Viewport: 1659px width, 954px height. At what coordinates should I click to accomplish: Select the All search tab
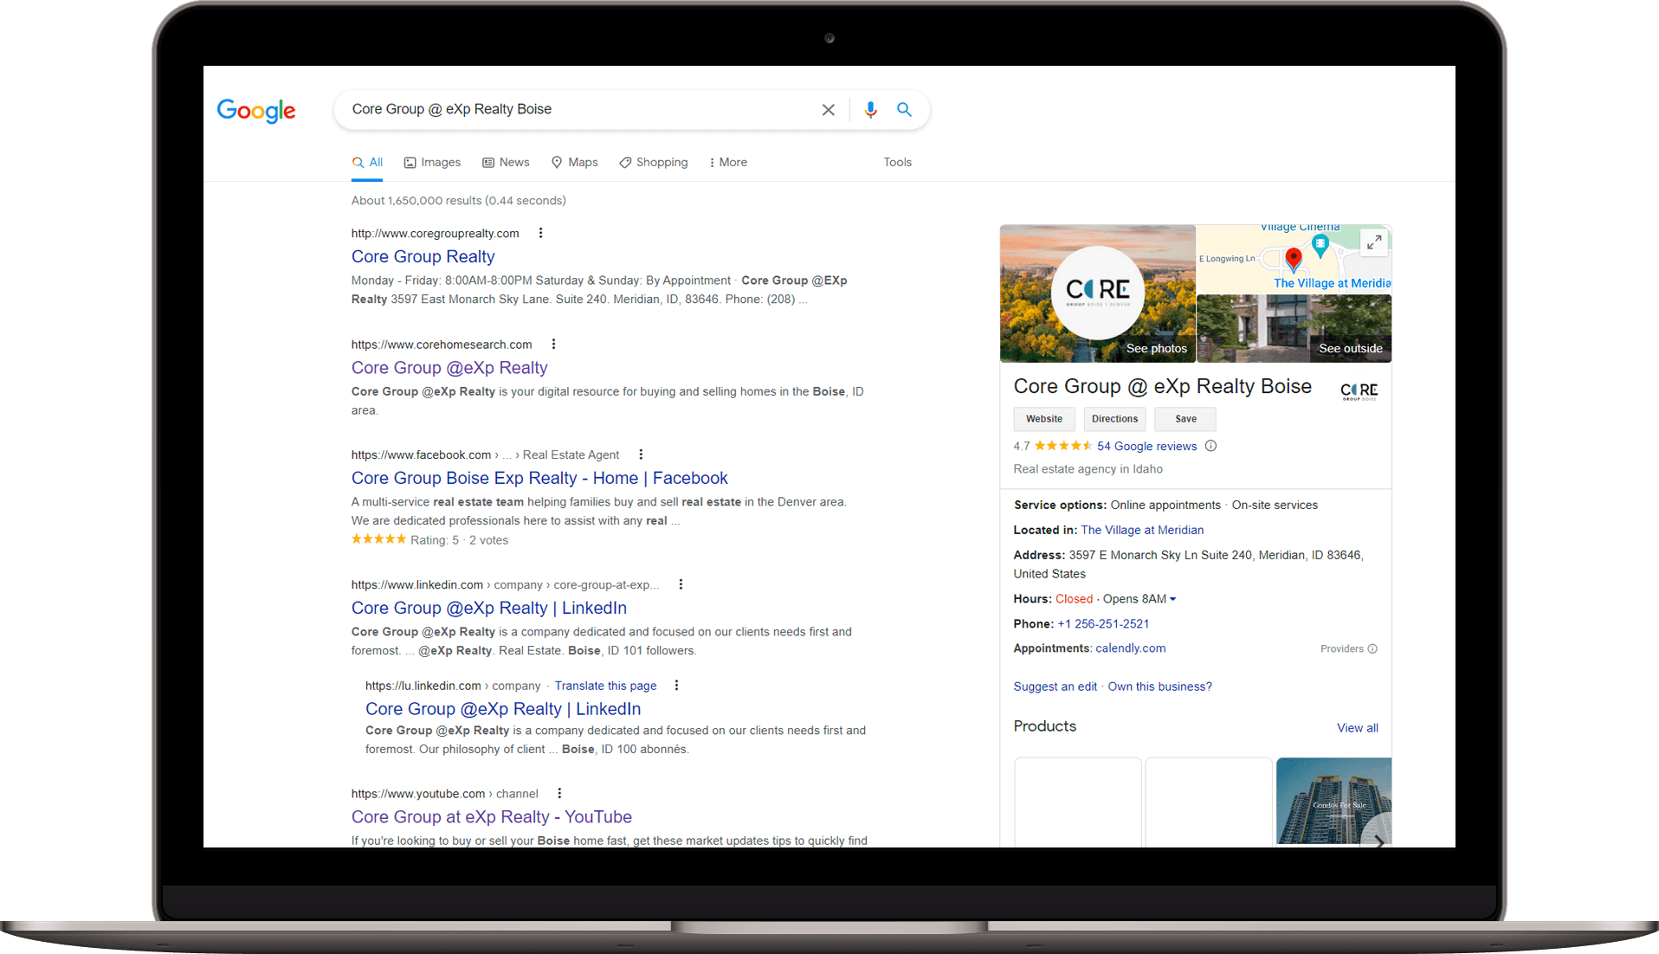click(x=367, y=162)
